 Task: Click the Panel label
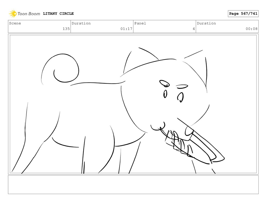click(140, 23)
